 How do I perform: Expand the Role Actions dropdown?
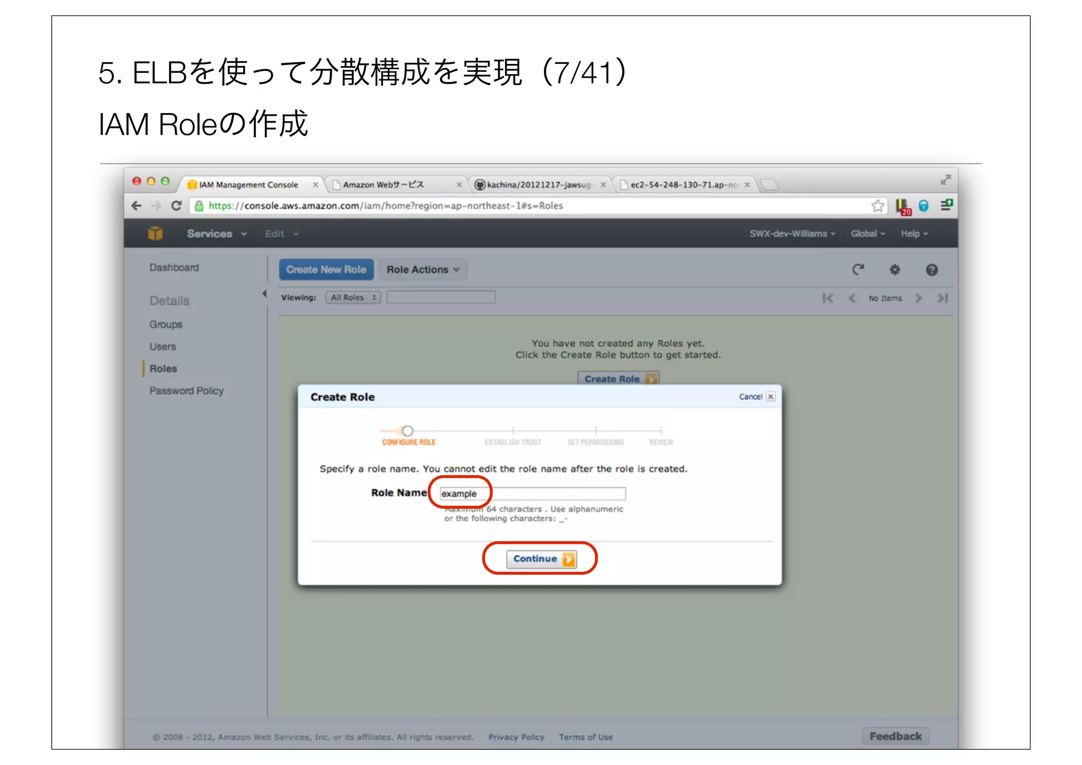coord(423,270)
